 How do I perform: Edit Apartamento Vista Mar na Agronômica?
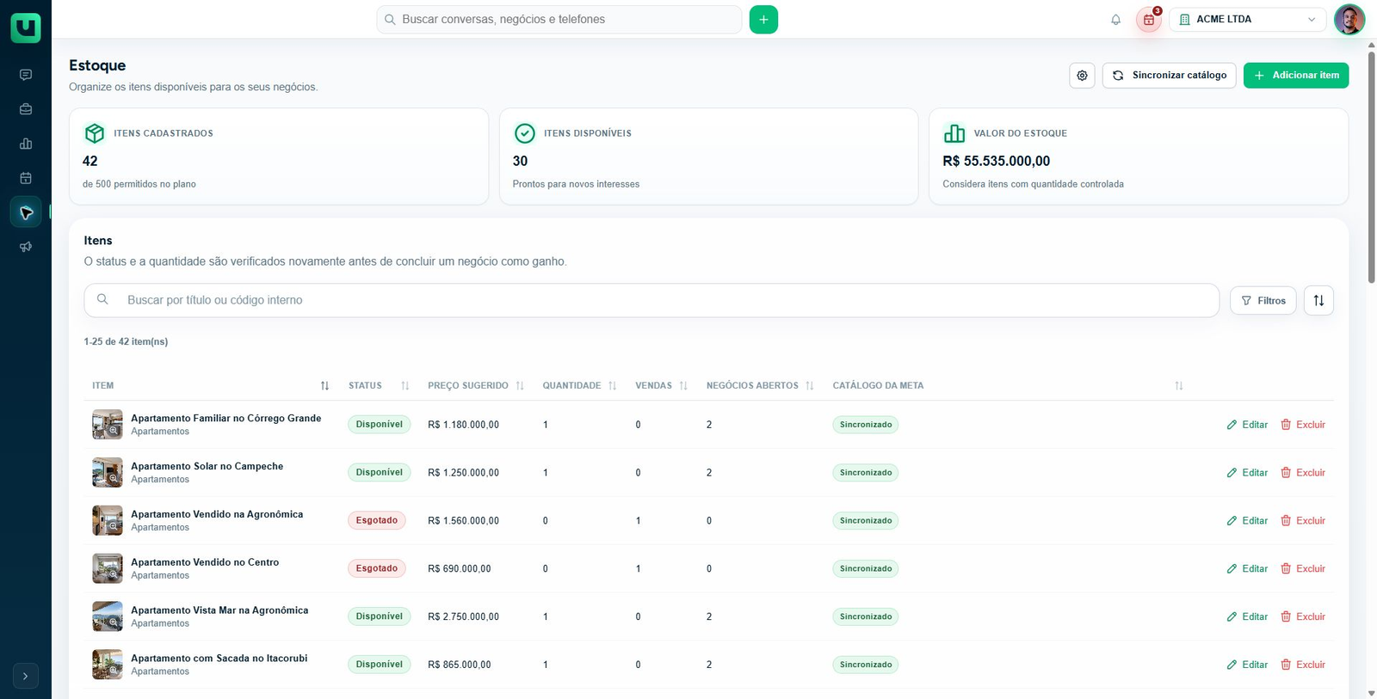[x=1247, y=617]
